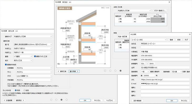
Task: Click the 1階床高 input field
Action: tap(87, 49)
